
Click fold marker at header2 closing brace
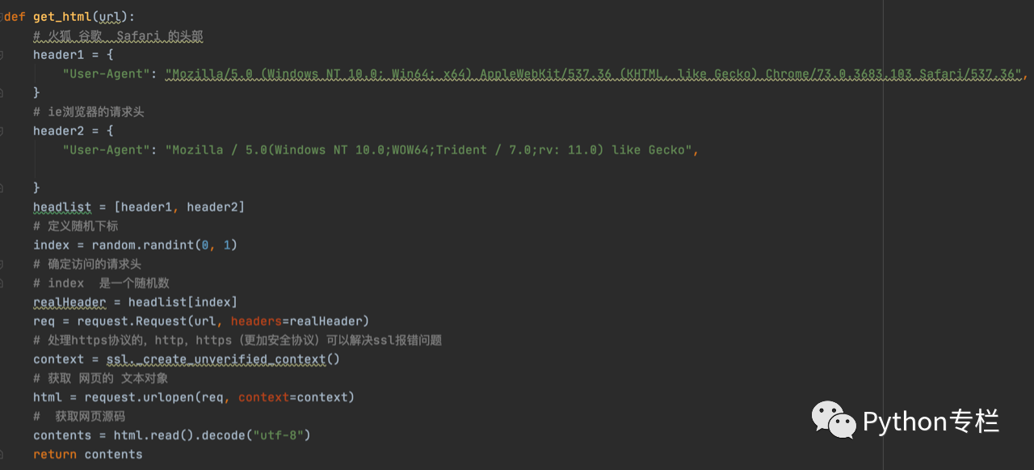pyautogui.click(x=2, y=187)
